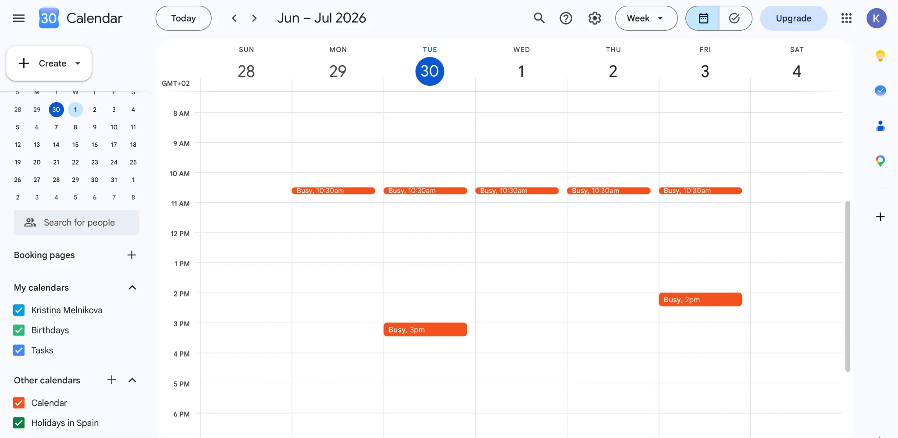This screenshot has height=438, width=898.
Task: Click the calendar grid vertical scrollbar
Action: point(848,286)
